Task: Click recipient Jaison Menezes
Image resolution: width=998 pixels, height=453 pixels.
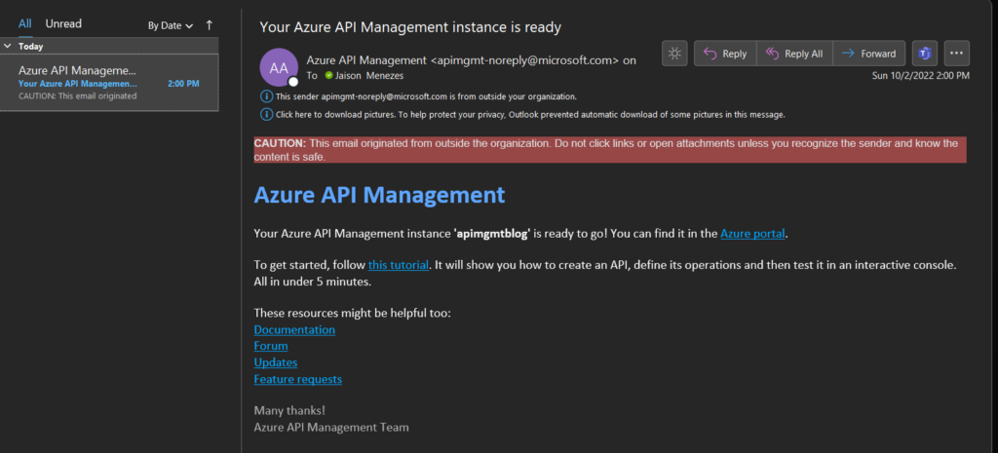Action: (x=369, y=76)
